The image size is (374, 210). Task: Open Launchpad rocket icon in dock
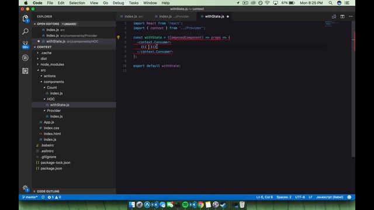pos(140,205)
